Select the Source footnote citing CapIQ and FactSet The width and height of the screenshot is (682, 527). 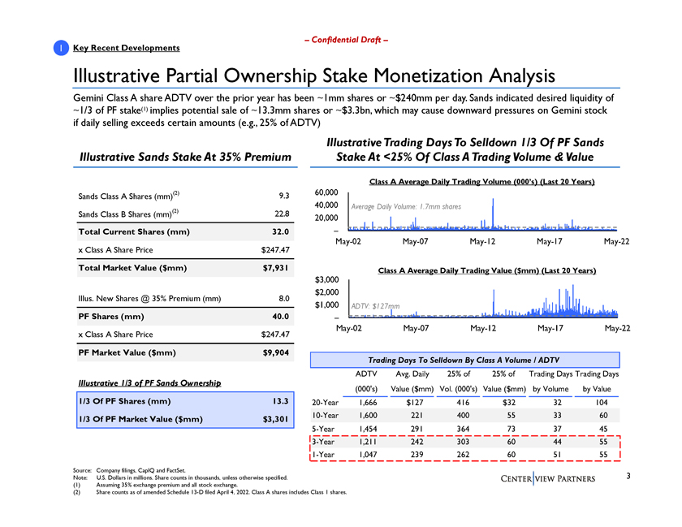click(130, 470)
